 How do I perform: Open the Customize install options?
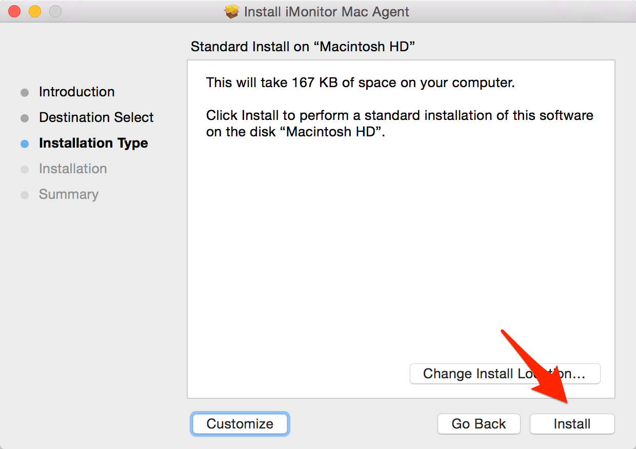240,424
